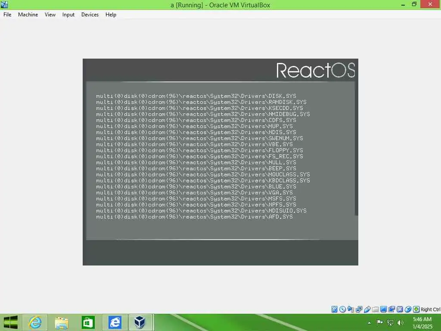This screenshot has height=331, width=441.
Task: Click the FS_REC.SYS driver line
Action: click(199, 156)
